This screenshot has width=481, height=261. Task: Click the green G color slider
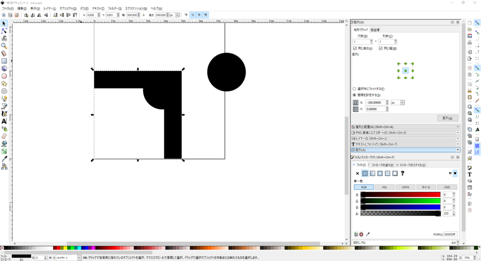click(401, 201)
